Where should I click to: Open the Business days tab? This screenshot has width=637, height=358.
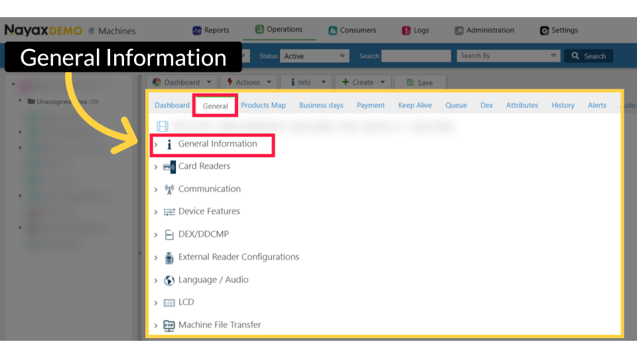(321, 105)
